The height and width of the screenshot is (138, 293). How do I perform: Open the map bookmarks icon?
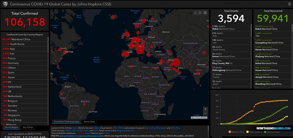pos(195,13)
